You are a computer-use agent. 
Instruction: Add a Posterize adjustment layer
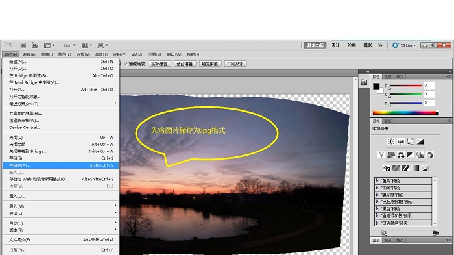point(396,168)
